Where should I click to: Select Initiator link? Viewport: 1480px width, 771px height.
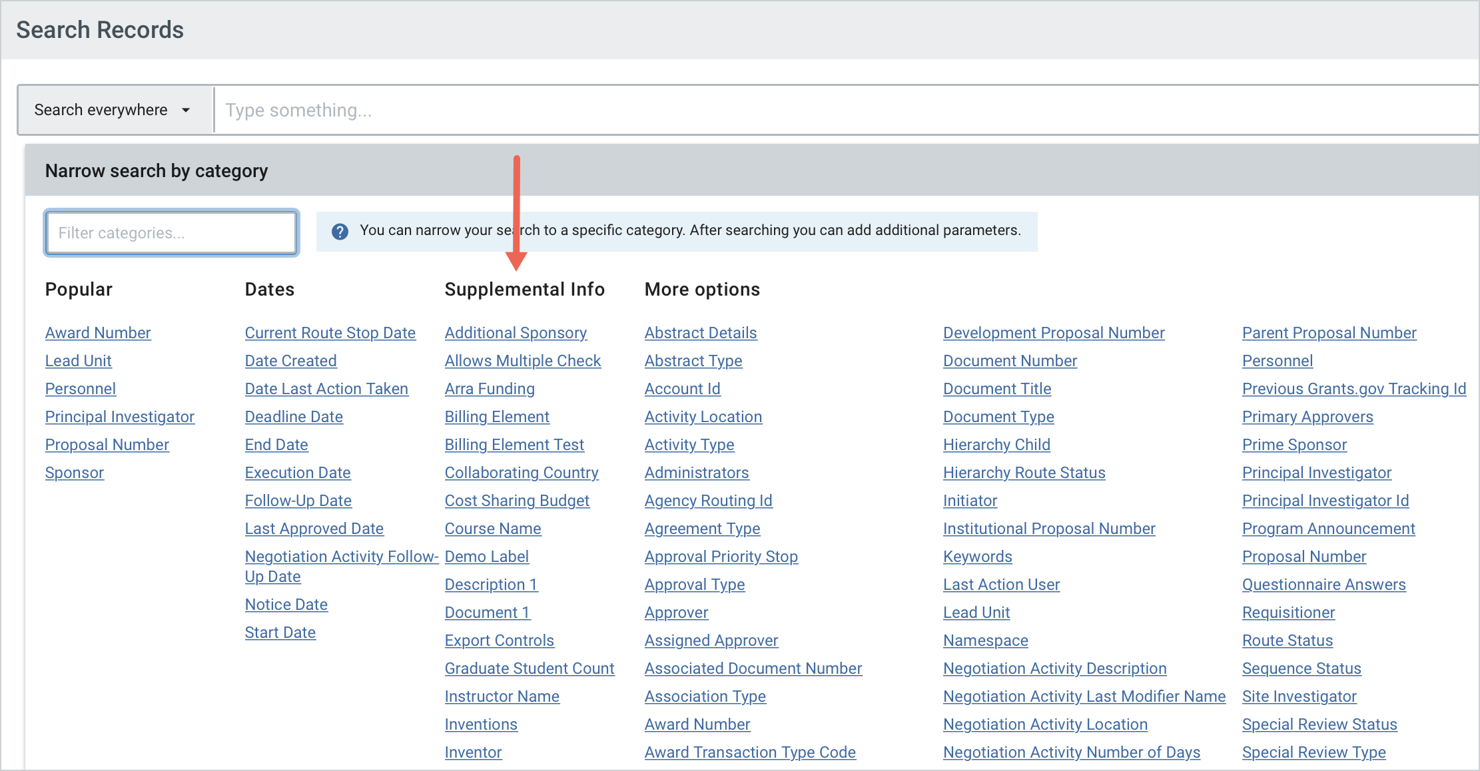click(970, 501)
